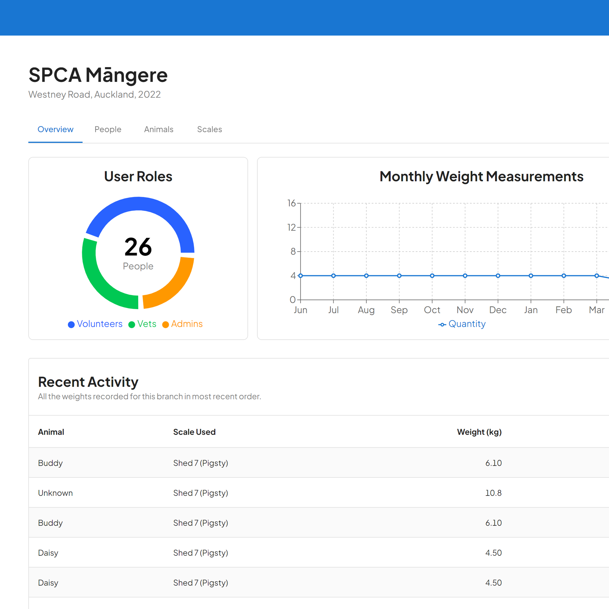Open the Scales tab
Viewport: 609px width, 609px height.
coord(209,129)
